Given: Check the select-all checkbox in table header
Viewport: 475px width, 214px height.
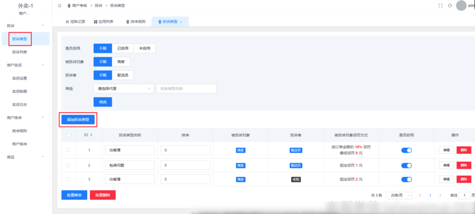Looking at the screenshot, I should coord(69,135).
